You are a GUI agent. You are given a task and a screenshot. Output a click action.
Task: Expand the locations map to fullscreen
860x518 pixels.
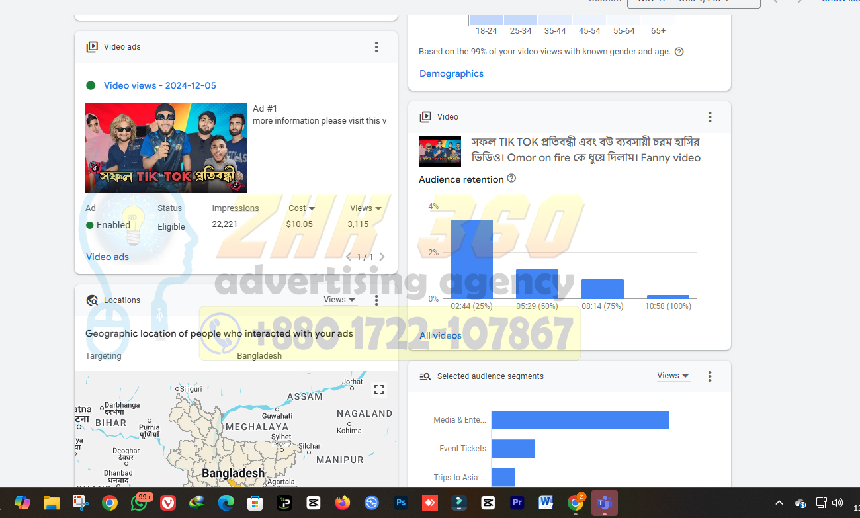(379, 390)
